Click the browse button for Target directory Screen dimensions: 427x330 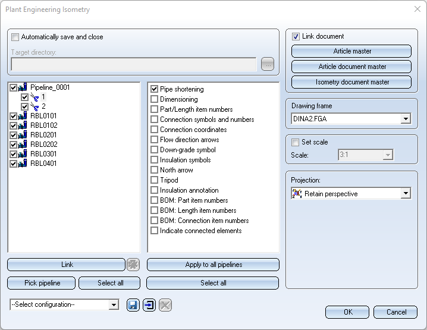(268, 64)
